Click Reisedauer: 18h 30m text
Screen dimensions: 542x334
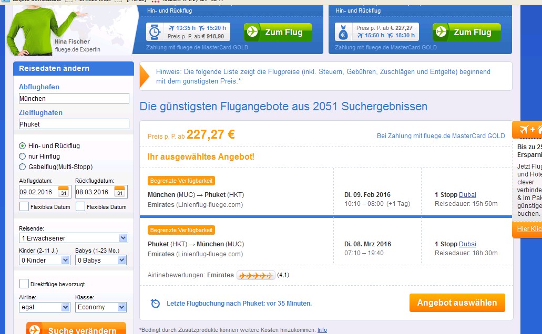[x=466, y=253]
